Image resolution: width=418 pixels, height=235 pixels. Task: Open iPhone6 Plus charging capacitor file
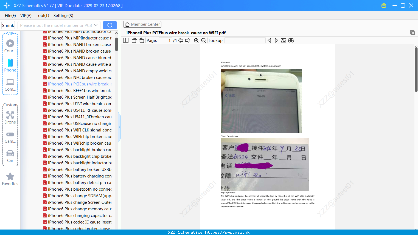(x=77, y=216)
